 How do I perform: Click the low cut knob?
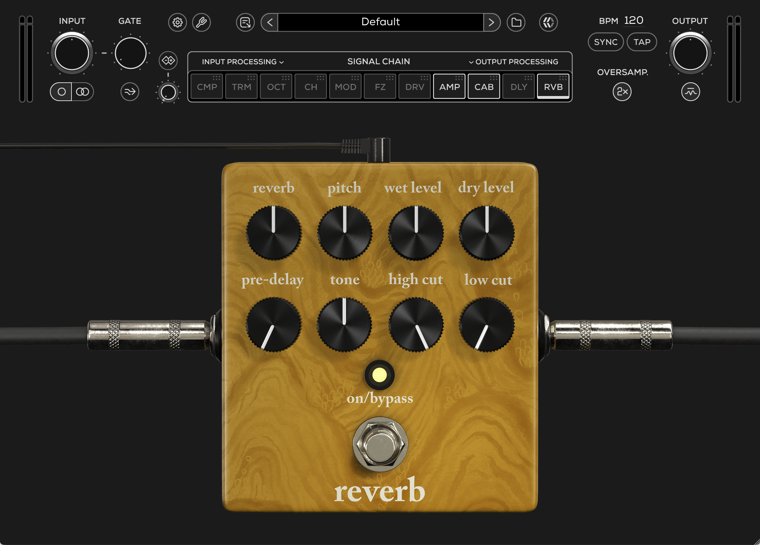486,324
